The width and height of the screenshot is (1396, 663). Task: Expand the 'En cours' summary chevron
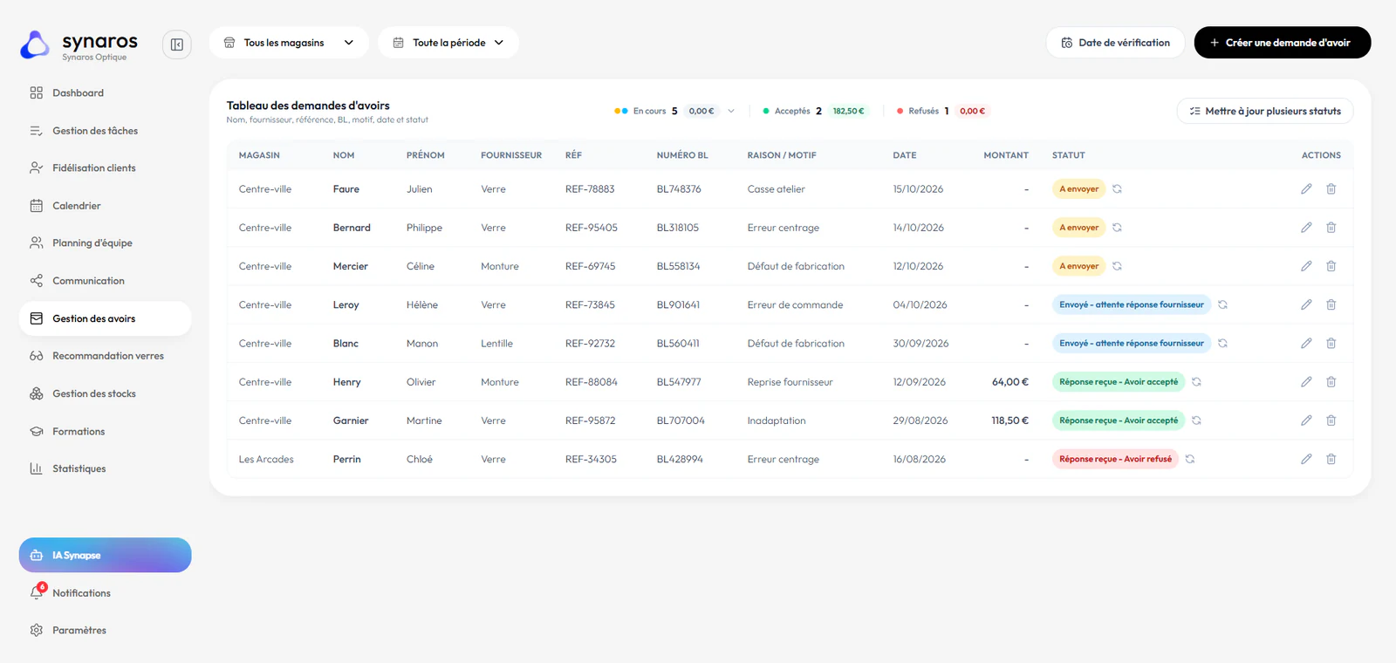pyautogui.click(x=731, y=111)
